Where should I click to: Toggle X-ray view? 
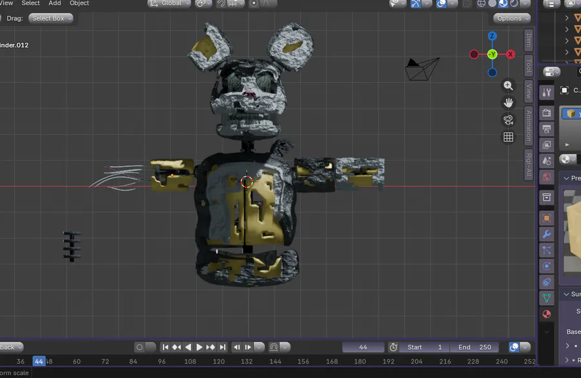click(467, 3)
